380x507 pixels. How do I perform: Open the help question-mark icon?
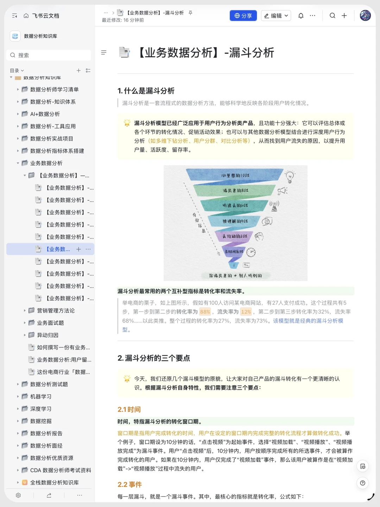tap(363, 483)
